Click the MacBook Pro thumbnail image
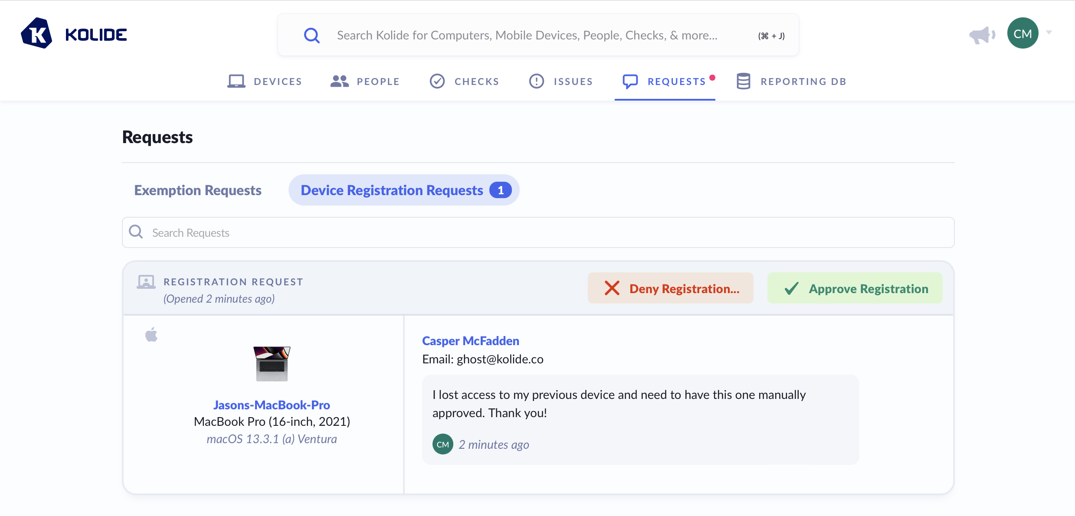Viewport: 1075px width, 516px height. [272, 363]
